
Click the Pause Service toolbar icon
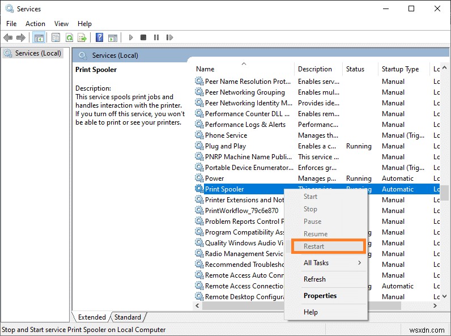point(156,37)
